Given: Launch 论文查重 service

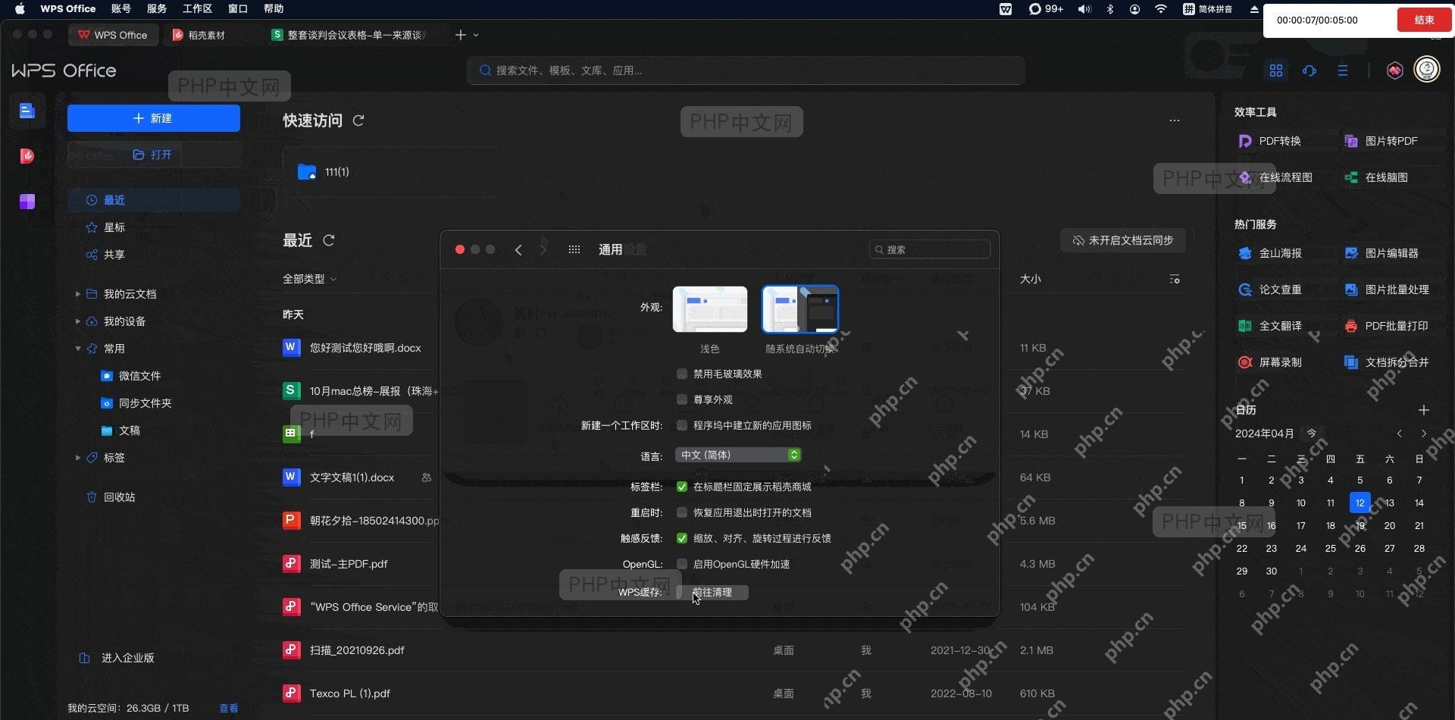Looking at the screenshot, I should (1270, 290).
